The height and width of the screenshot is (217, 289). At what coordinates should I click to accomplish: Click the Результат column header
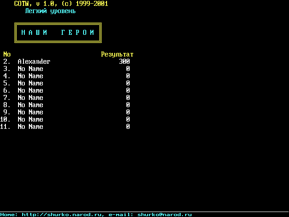point(117,54)
